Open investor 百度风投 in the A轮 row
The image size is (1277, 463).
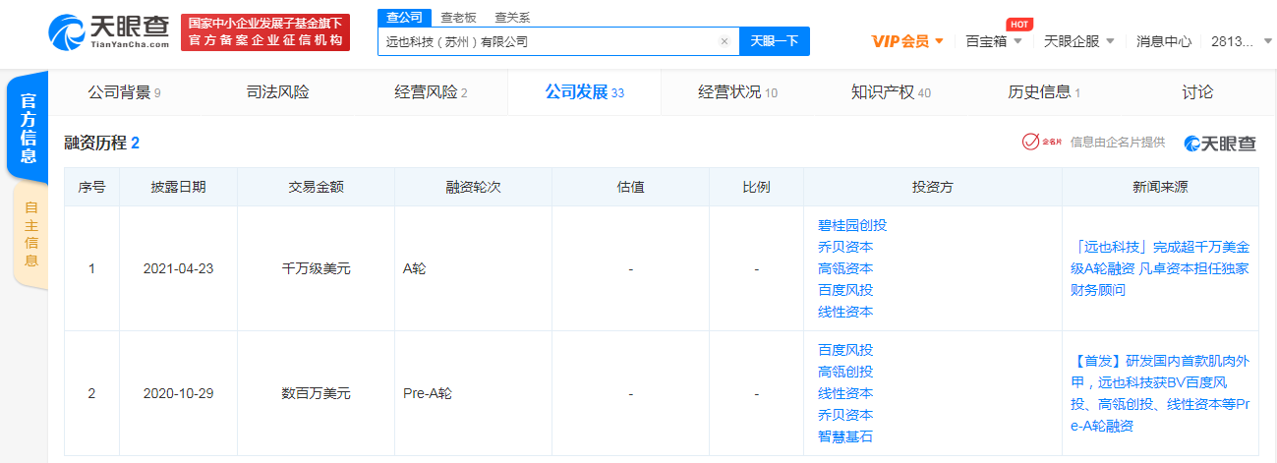tap(844, 290)
